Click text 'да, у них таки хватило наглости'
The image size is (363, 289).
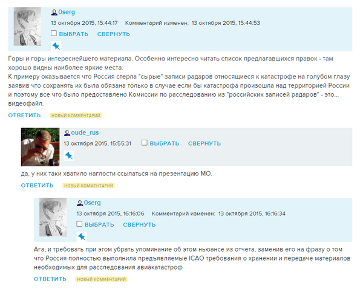(68, 174)
